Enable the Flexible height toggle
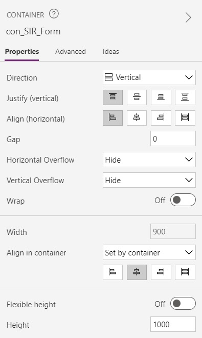The height and width of the screenshot is (338, 202). (x=183, y=304)
